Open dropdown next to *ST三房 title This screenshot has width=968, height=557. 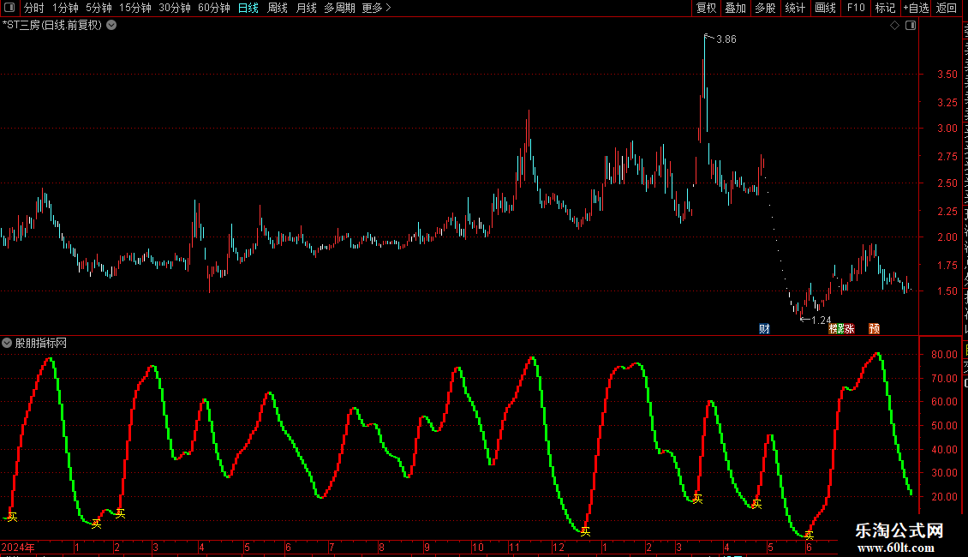tap(111, 26)
